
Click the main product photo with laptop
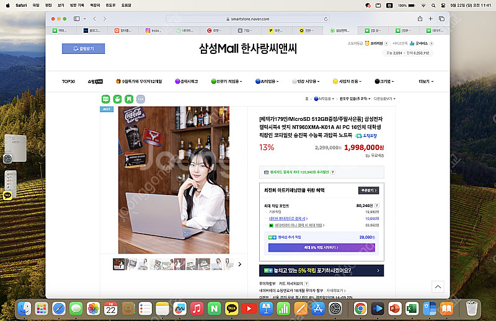pyautogui.click(x=174, y=180)
